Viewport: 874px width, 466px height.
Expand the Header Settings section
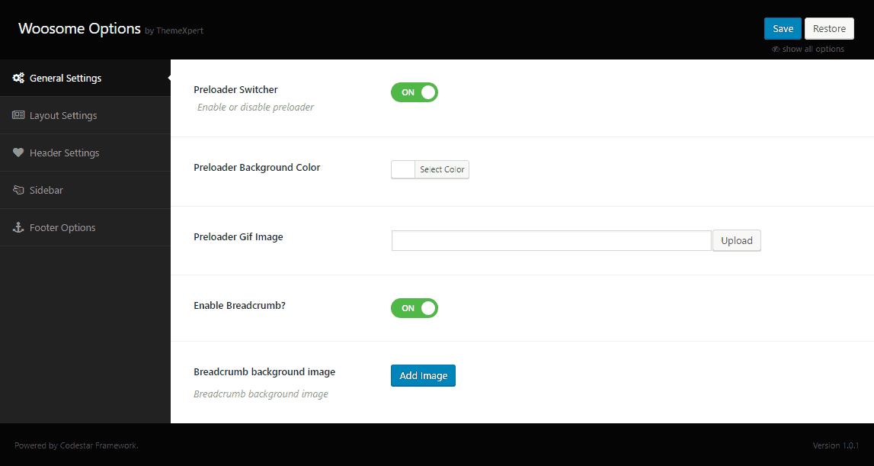pos(65,153)
